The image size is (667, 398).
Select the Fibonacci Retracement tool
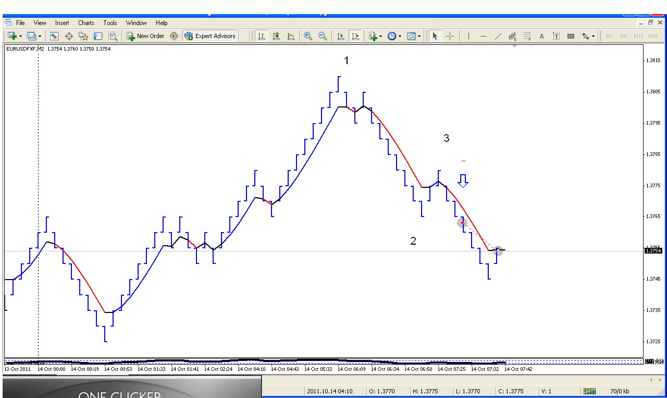527,36
